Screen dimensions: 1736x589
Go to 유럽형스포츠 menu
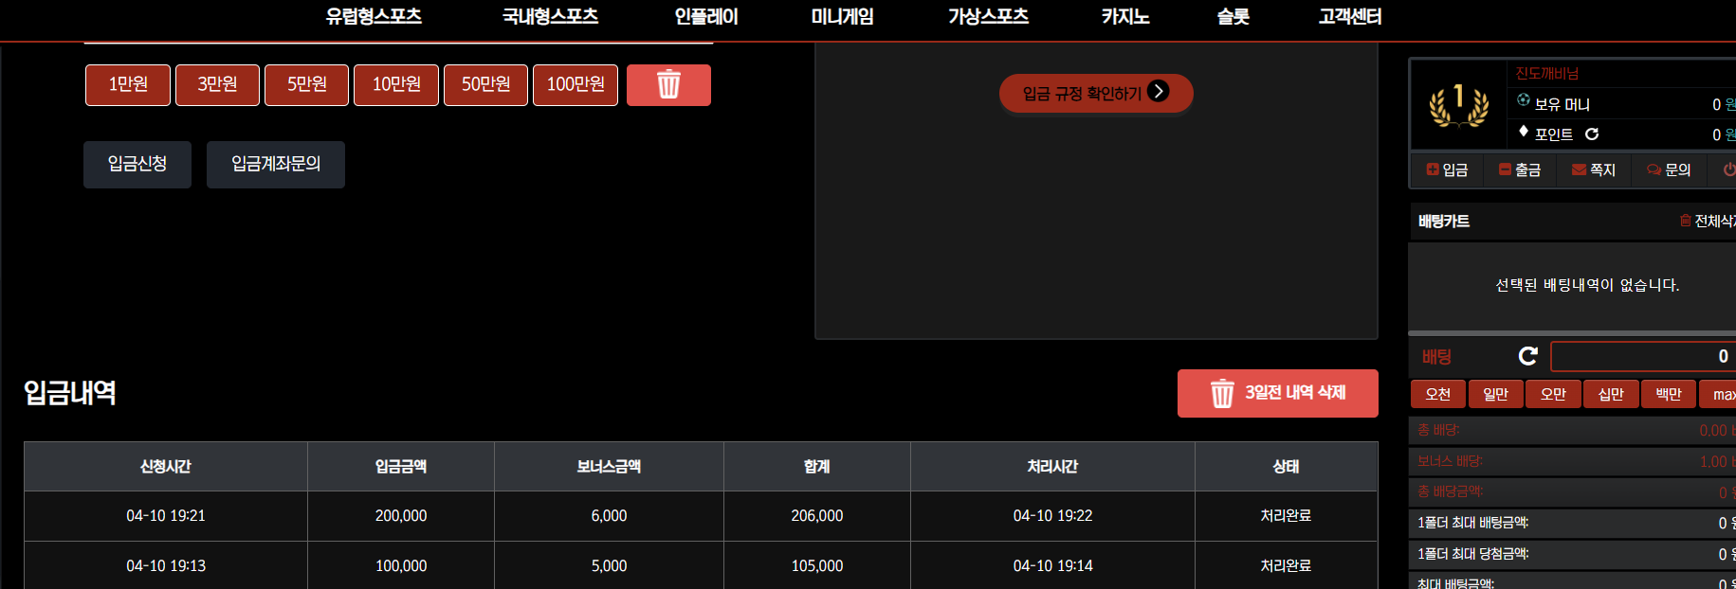point(374,16)
